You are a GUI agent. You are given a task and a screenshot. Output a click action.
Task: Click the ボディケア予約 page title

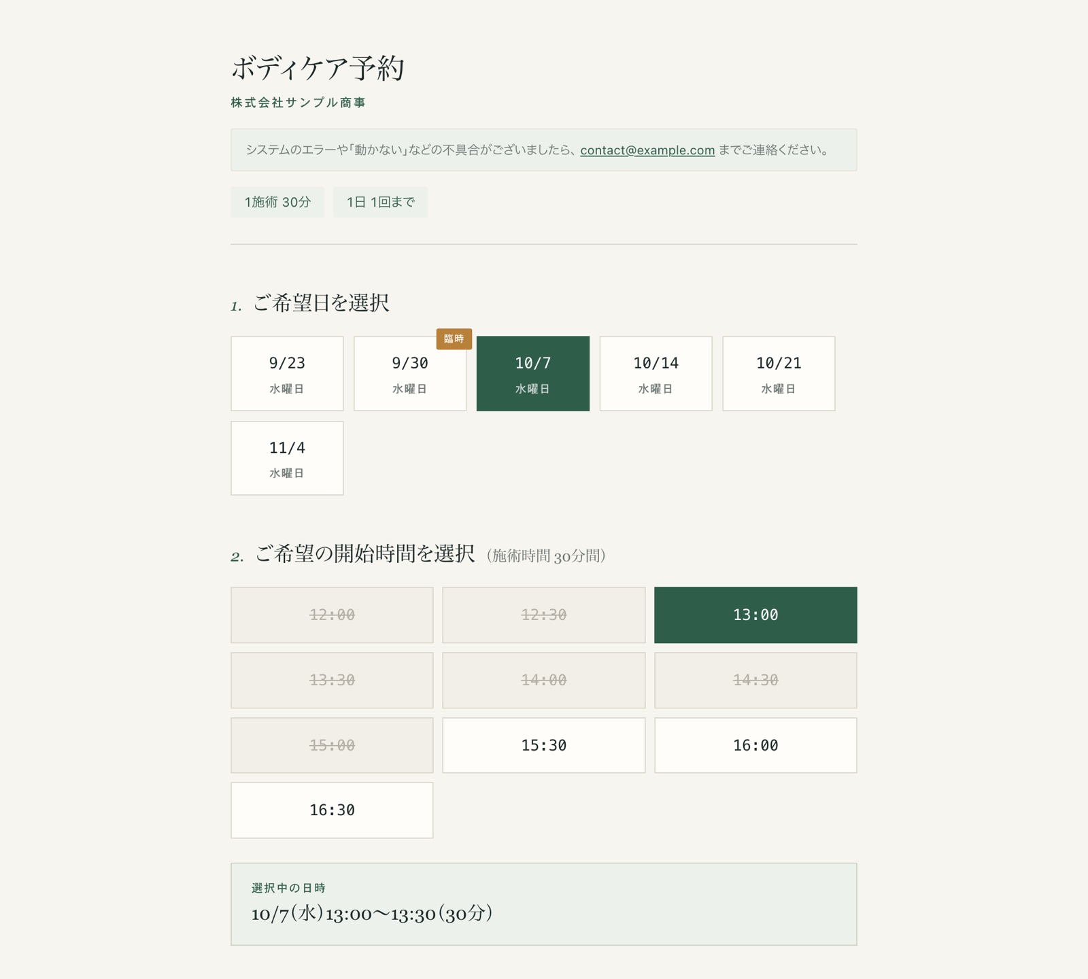coord(318,68)
